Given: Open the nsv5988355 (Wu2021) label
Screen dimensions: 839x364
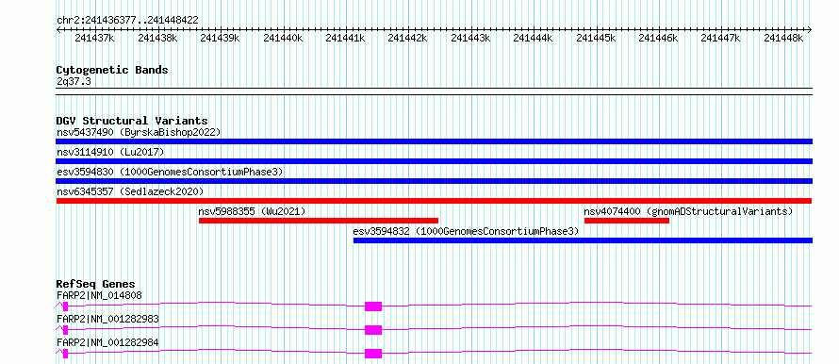Looking at the screenshot, I should 252,211.
